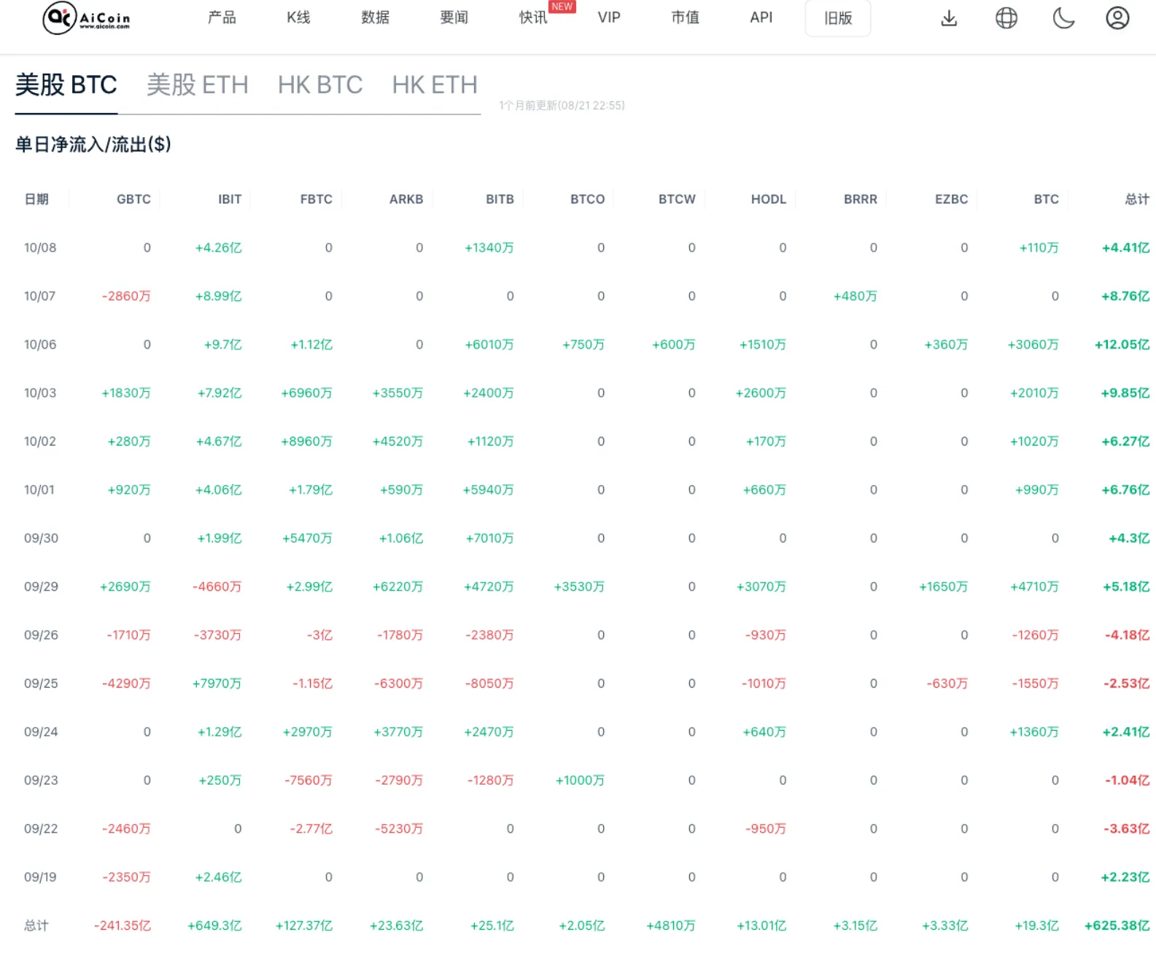Viewport: 1156px width, 964px height.
Task: Navigate to 市值 market cap page
Action: [685, 18]
